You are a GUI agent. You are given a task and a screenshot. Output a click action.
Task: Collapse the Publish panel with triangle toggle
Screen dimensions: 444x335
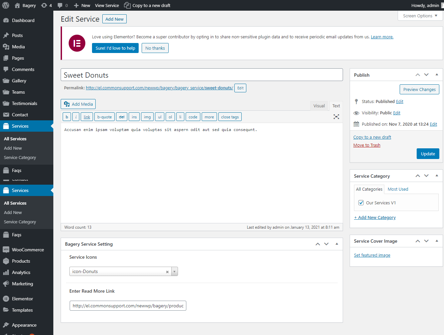pos(437,75)
